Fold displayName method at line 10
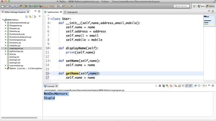The image size is (216, 121). click(50, 48)
